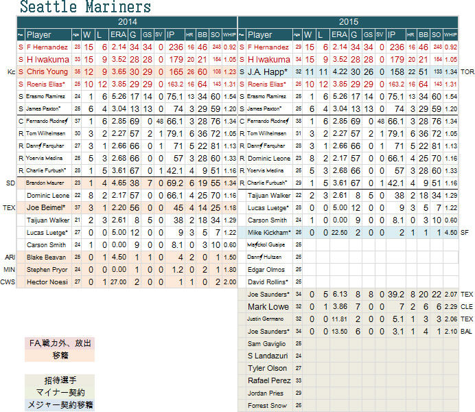Click the WHIP column header in 2015 table
This screenshot has height=412, width=475.
point(450,35)
